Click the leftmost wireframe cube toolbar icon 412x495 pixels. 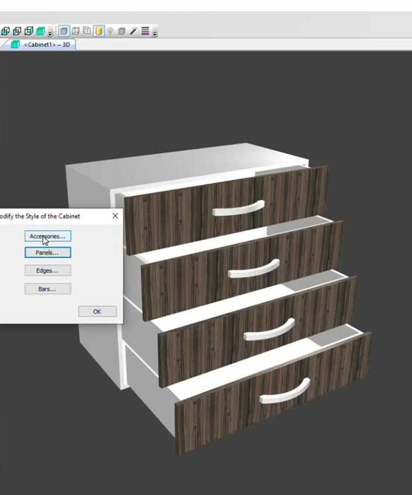(x=4, y=31)
